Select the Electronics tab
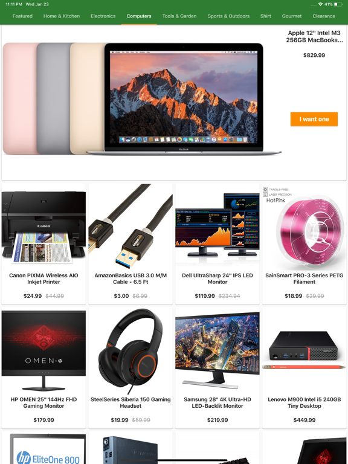Viewport: 348px width, 464px height. point(103,16)
